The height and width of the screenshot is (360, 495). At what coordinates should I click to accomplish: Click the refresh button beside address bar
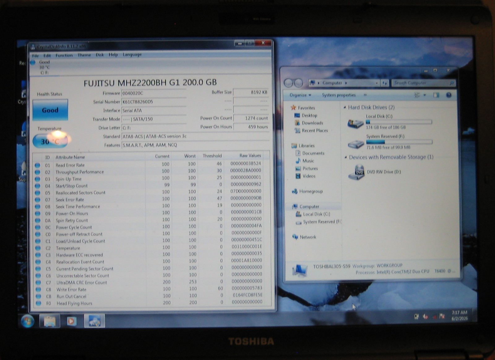(x=385, y=83)
